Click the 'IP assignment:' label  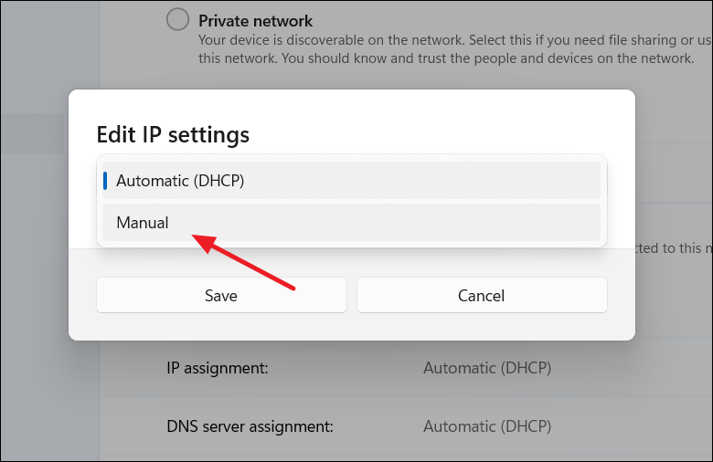click(217, 368)
